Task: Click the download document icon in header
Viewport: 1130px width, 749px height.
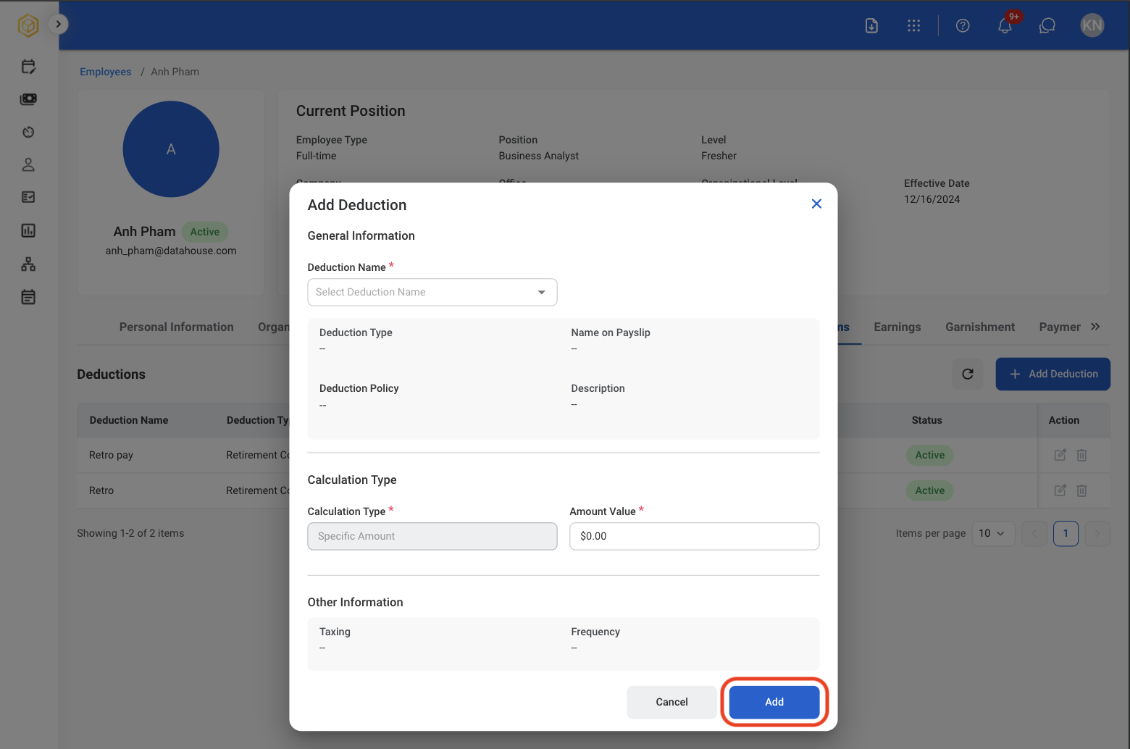Action: tap(871, 25)
